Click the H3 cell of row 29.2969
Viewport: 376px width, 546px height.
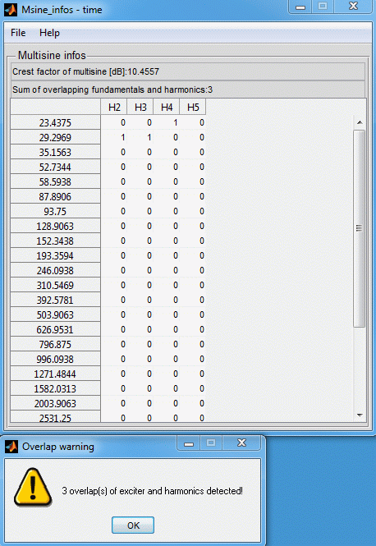[140, 137]
